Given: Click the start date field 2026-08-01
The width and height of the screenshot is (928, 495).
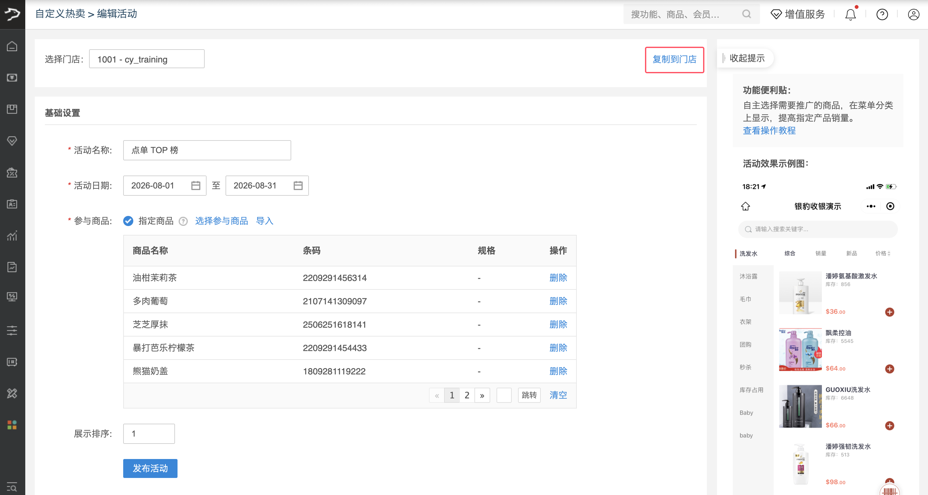Looking at the screenshot, I should pos(165,185).
